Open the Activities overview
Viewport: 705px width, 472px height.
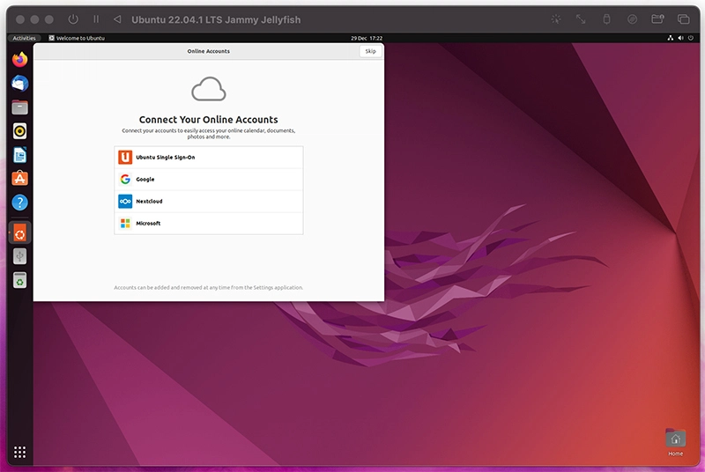[x=25, y=38]
